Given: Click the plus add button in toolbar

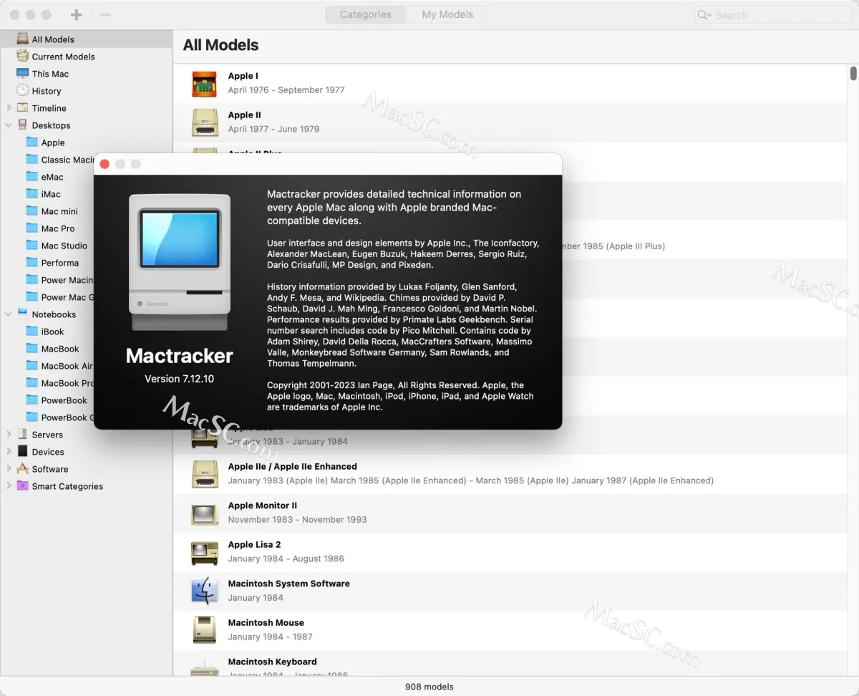Looking at the screenshot, I should click(77, 14).
